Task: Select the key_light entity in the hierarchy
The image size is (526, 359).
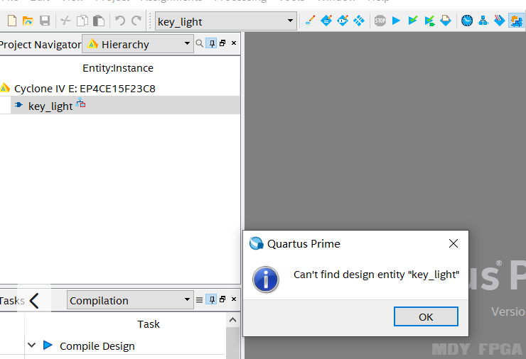Action: coord(50,106)
